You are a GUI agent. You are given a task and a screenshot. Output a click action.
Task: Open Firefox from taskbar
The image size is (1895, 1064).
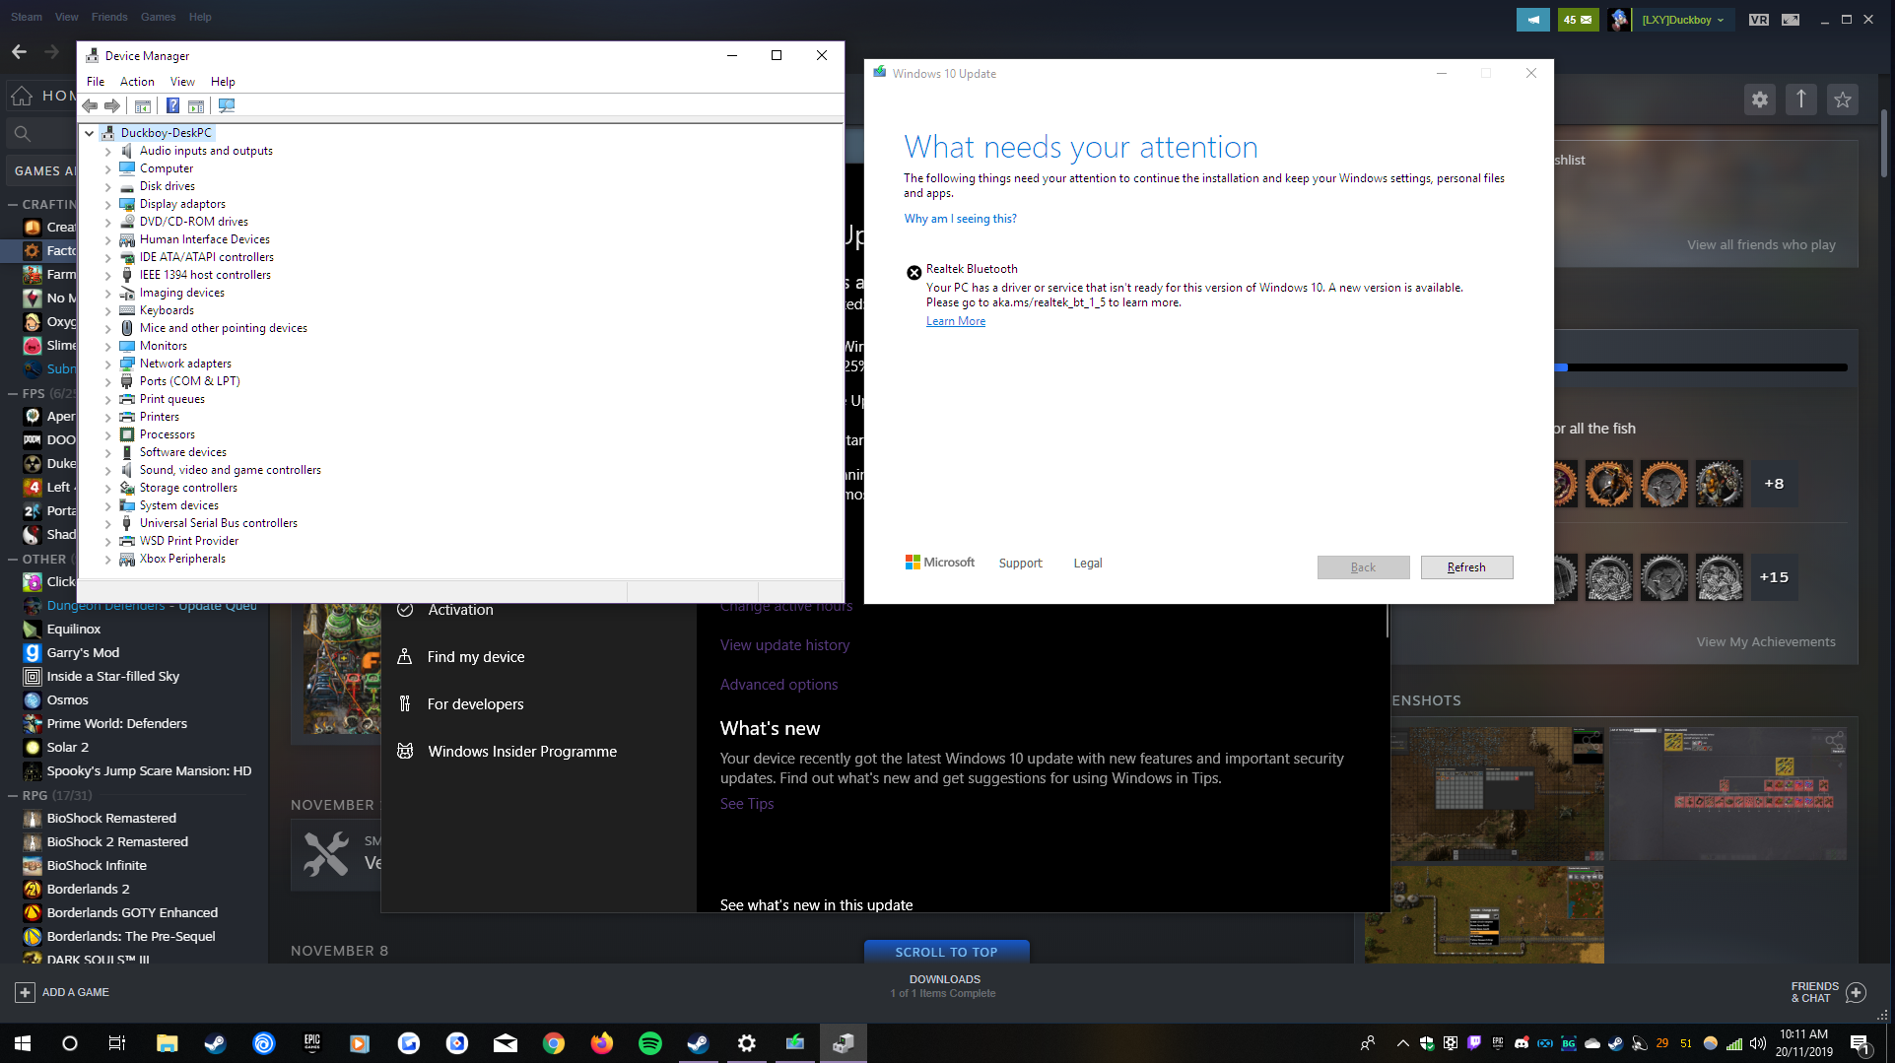(x=602, y=1043)
